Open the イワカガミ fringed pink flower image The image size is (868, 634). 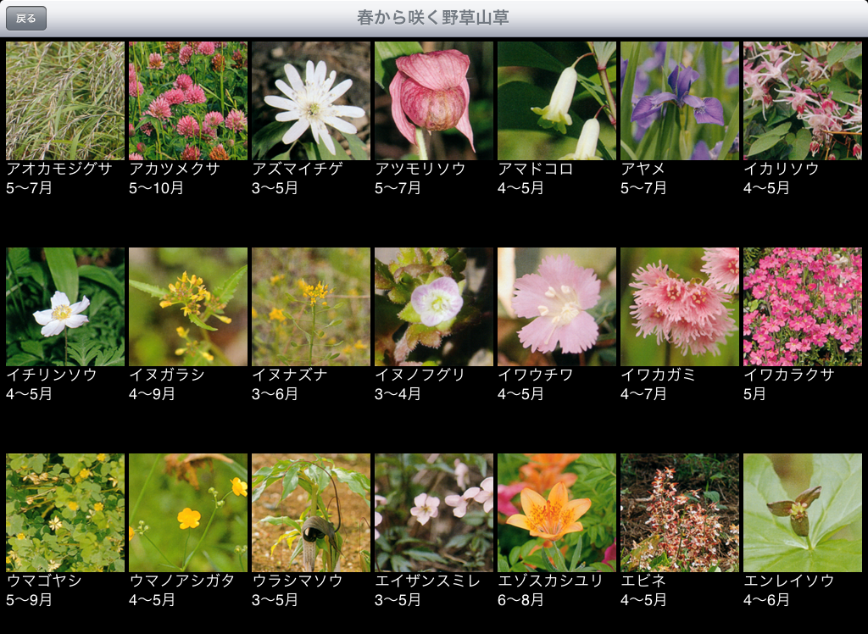click(x=680, y=307)
